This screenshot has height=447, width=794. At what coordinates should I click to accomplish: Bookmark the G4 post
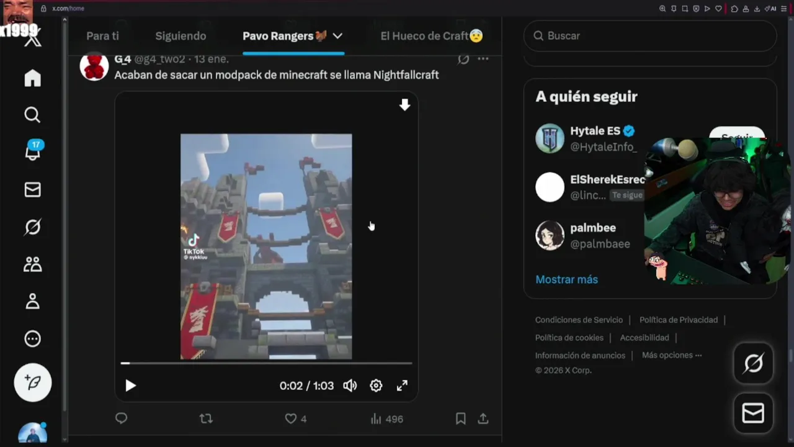(461, 419)
